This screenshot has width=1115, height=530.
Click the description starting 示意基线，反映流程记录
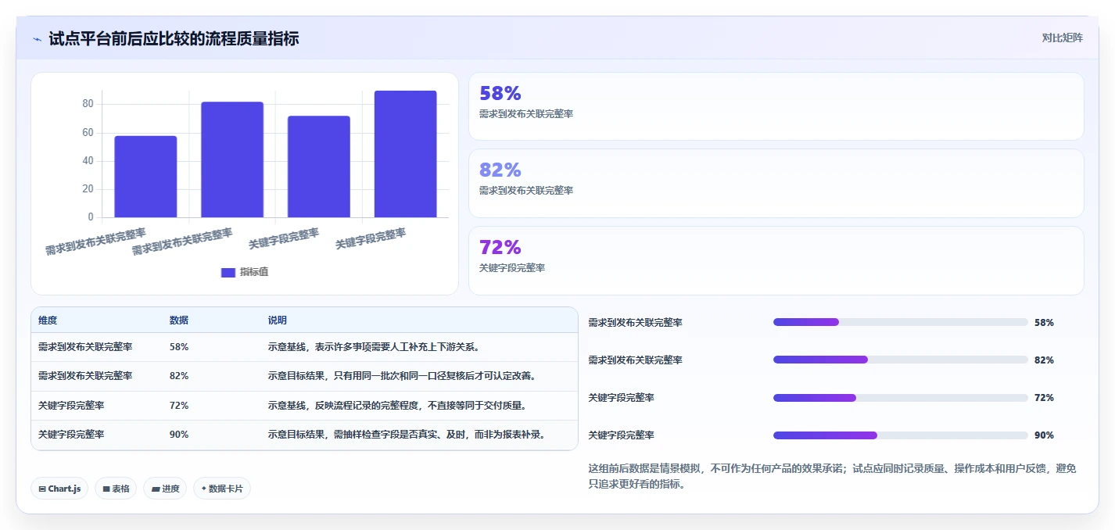coord(396,406)
